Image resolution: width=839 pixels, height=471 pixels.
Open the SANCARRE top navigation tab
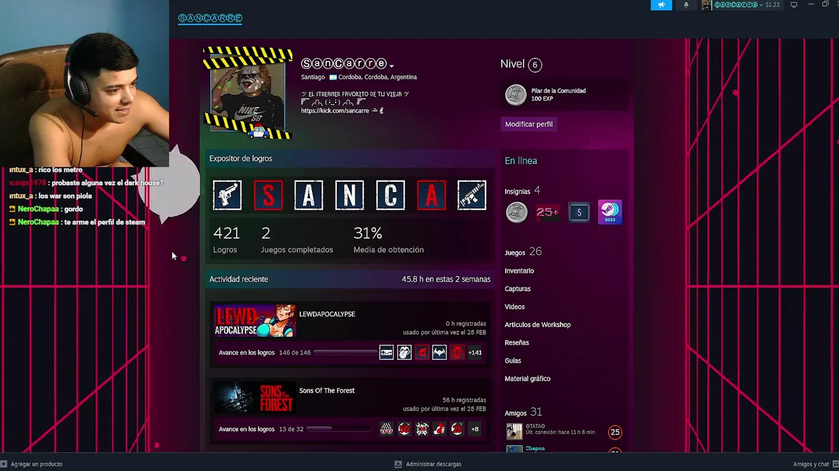click(210, 18)
